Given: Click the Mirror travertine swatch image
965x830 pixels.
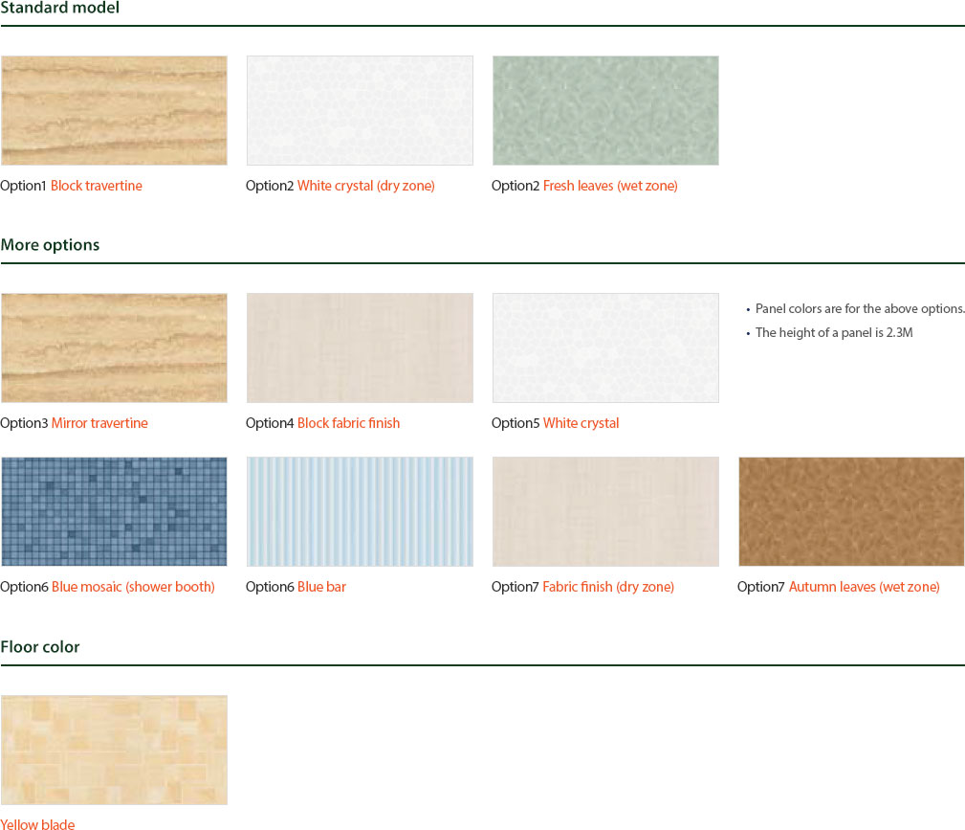Looking at the screenshot, I should [x=114, y=348].
